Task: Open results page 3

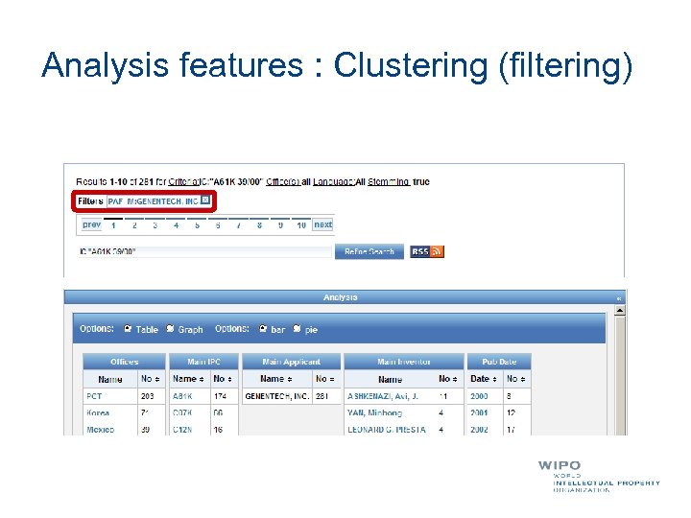Action: pos(155,225)
